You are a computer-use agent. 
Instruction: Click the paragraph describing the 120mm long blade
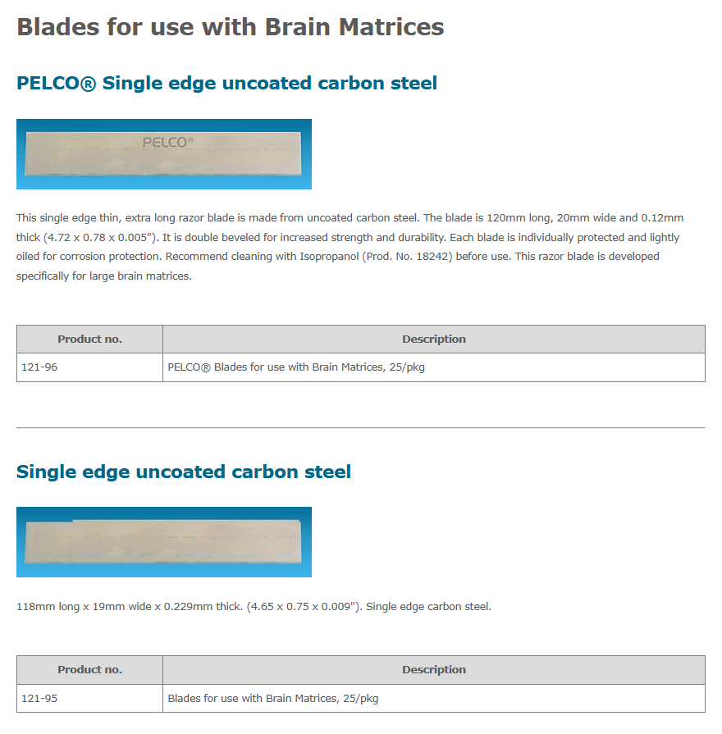click(350, 247)
